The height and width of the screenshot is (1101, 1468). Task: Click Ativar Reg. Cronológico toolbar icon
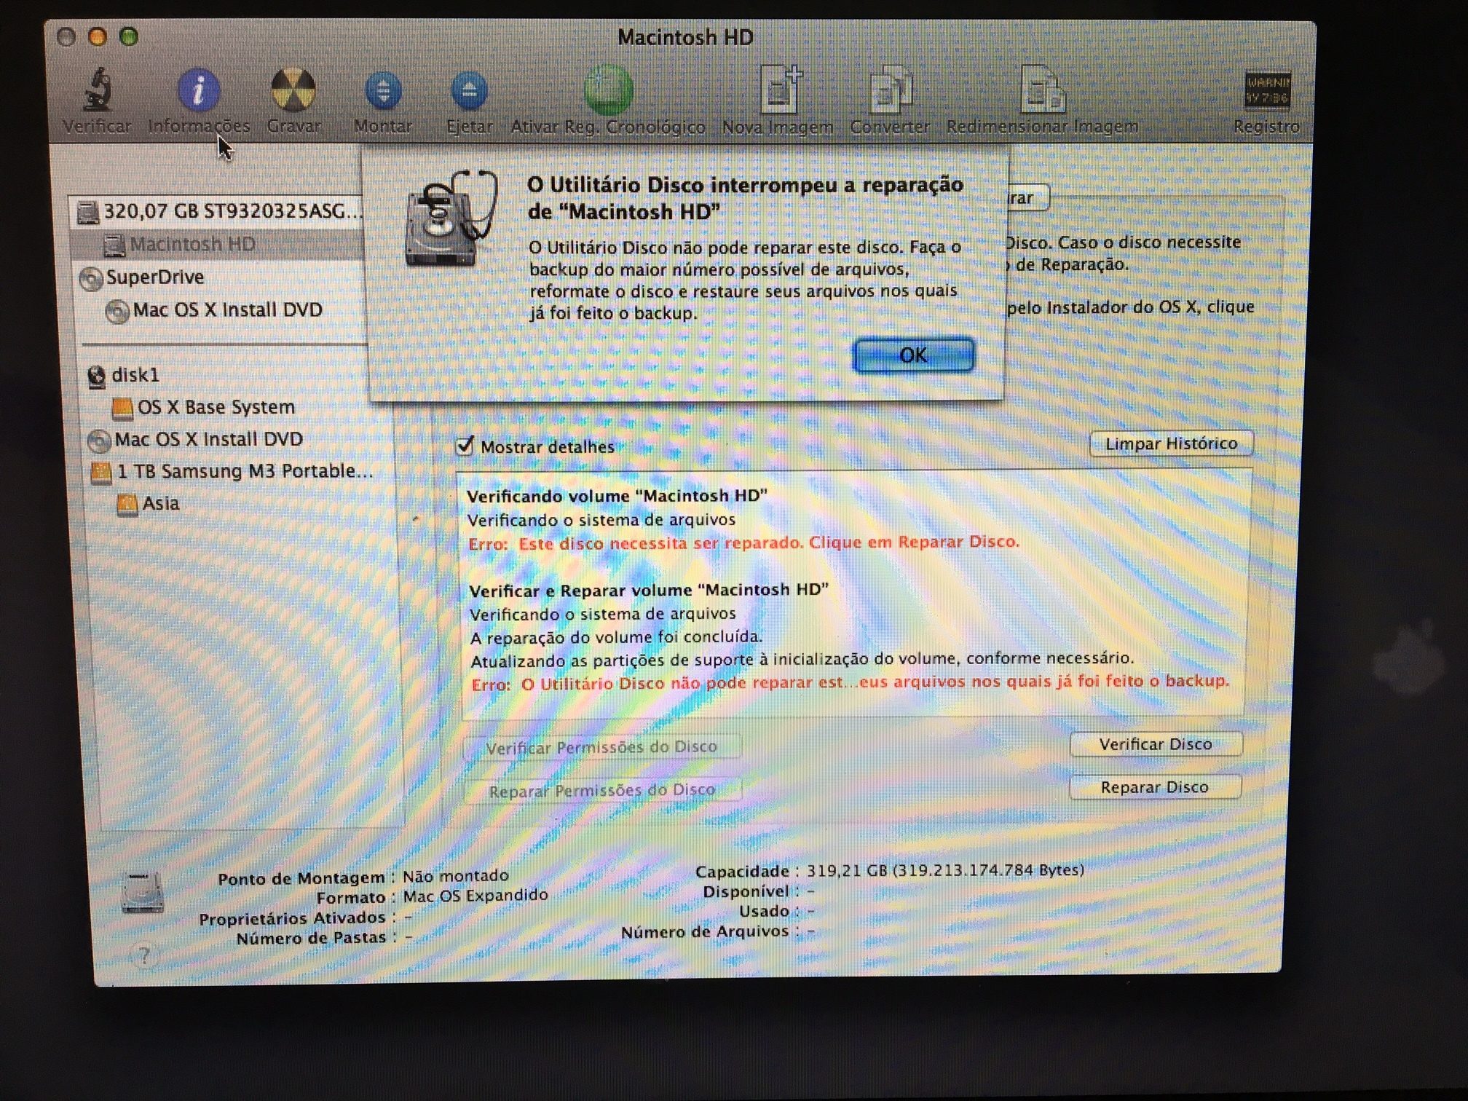click(x=608, y=90)
